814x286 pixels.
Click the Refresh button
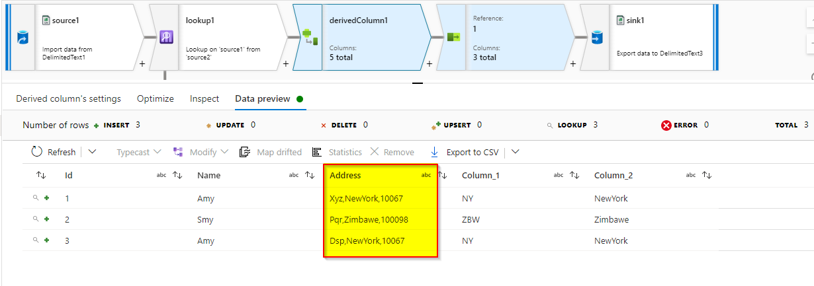(x=54, y=152)
